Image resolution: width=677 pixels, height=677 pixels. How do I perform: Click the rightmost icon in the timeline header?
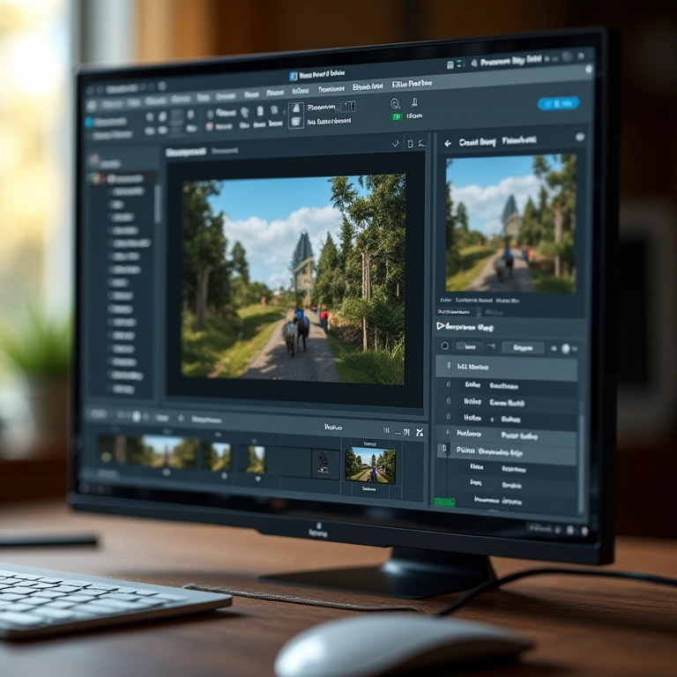(419, 432)
